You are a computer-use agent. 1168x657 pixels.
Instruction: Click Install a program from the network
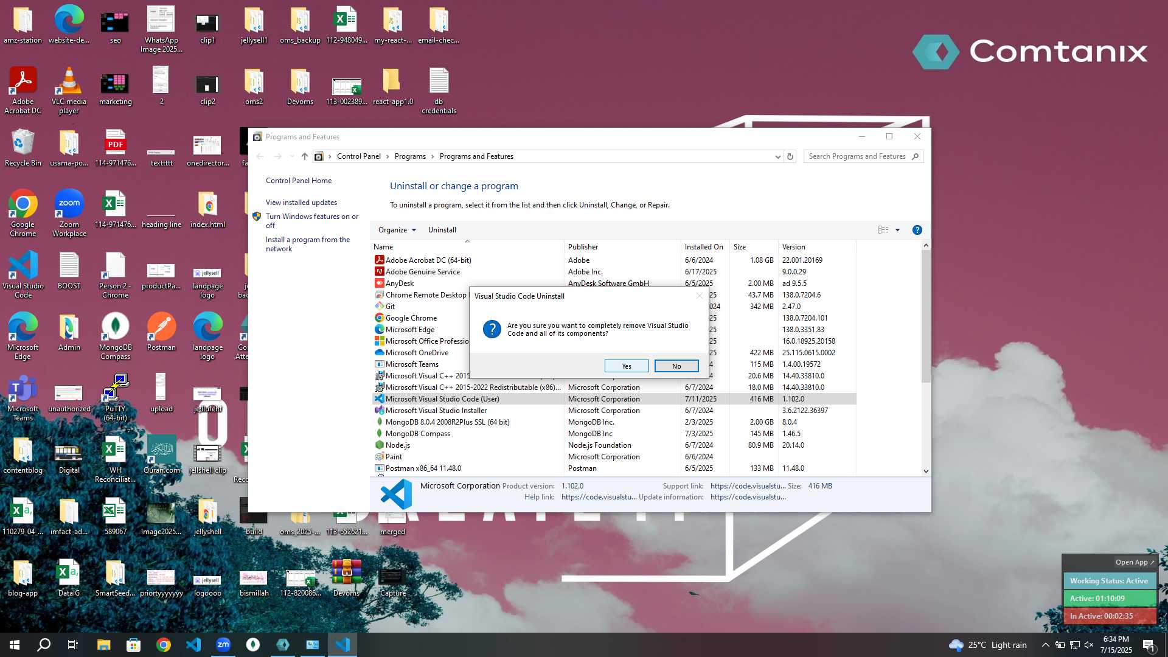click(x=308, y=244)
